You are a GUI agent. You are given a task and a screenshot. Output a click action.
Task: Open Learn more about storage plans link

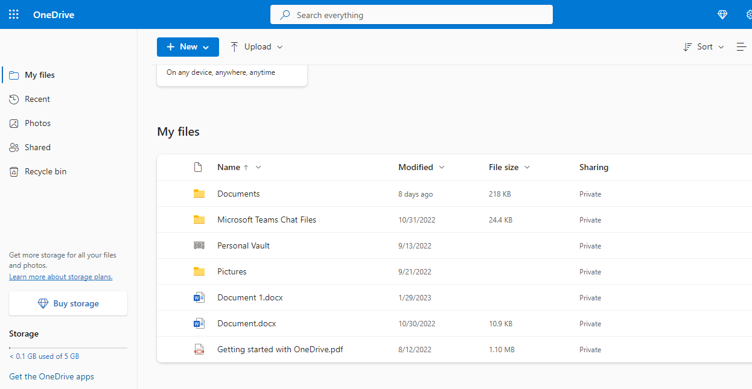click(61, 277)
